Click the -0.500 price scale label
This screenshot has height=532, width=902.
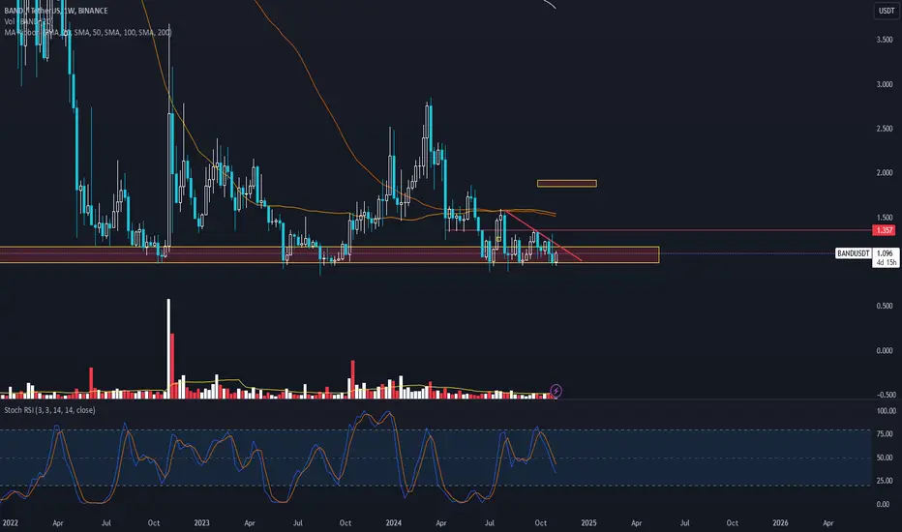pos(886,395)
